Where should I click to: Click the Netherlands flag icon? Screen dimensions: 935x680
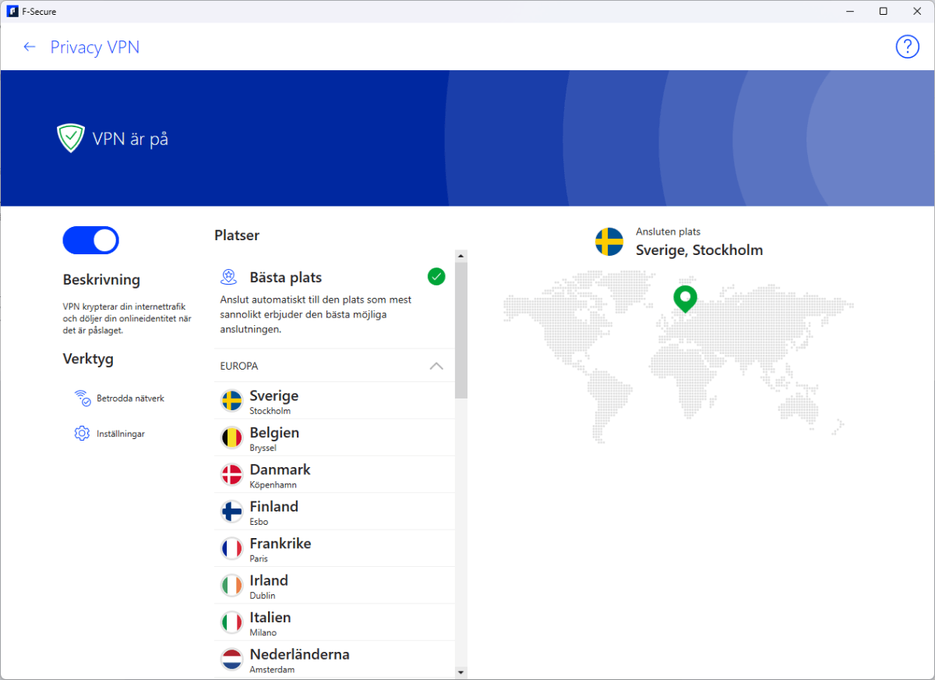232,660
